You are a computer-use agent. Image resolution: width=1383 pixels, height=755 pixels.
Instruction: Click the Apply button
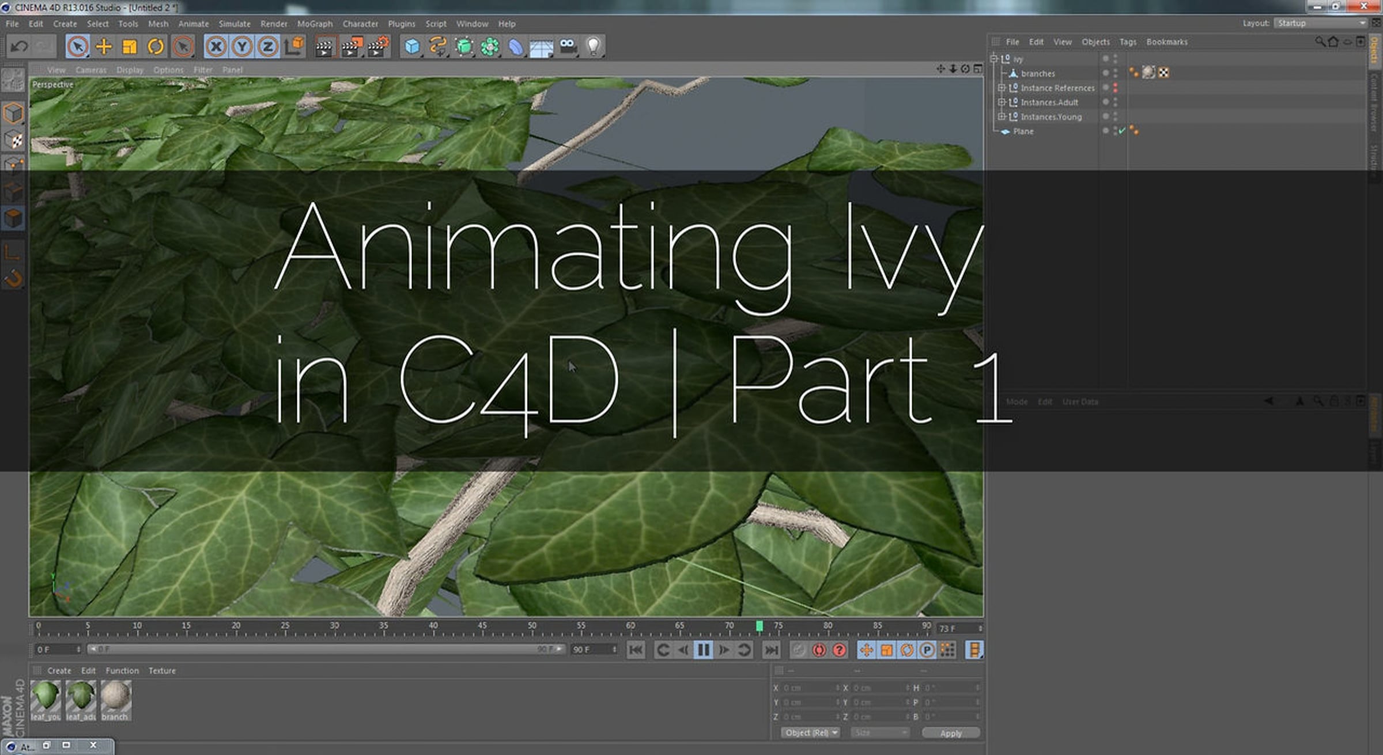[951, 733]
